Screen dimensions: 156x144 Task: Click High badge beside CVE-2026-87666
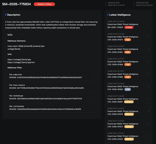click(x=128, y=64)
